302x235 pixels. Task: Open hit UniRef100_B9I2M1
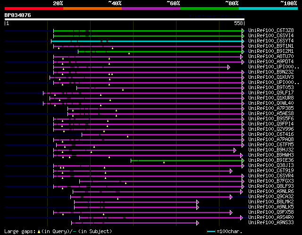[271, 51]
